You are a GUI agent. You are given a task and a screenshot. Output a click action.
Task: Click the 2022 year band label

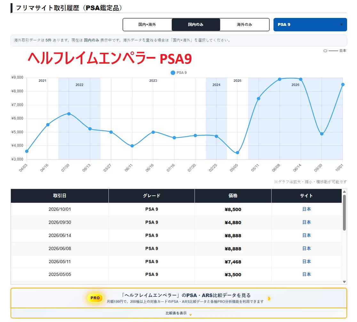[79, 85]
